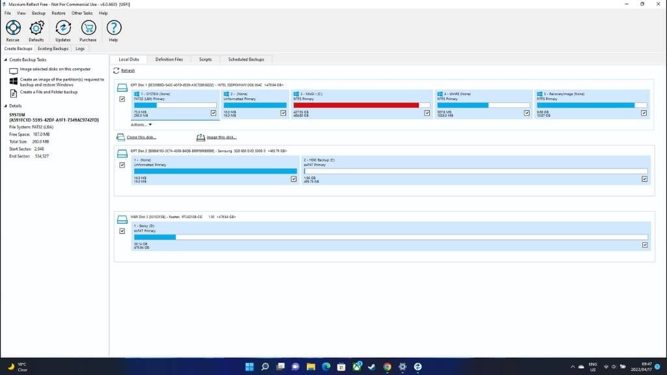
Task: Collapse the Details section
Action: [5, 106]
